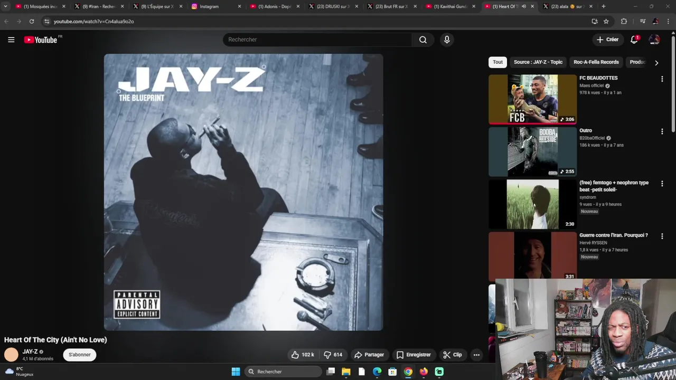676x380 pixels.
Task: Save the video with Enregistrer
Action: coord(414,355)
